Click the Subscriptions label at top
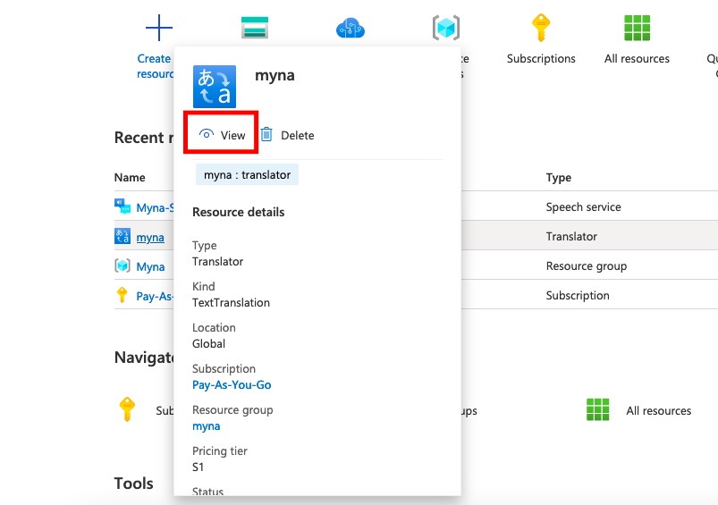This screenshot has width=718, height=505. click(541, 59)
